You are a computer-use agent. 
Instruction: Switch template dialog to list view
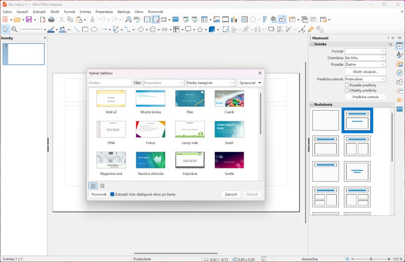pyautogui.click(x=102, y=185)
